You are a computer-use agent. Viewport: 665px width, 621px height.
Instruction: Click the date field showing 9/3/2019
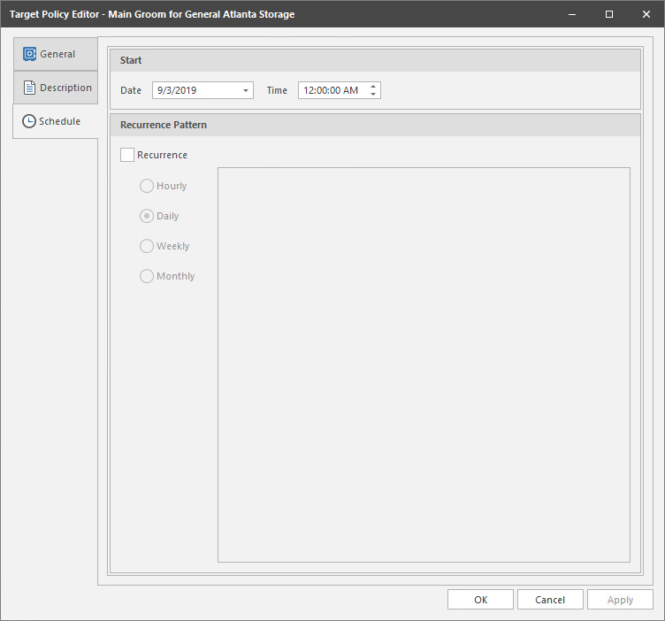[x=203, y=90]
